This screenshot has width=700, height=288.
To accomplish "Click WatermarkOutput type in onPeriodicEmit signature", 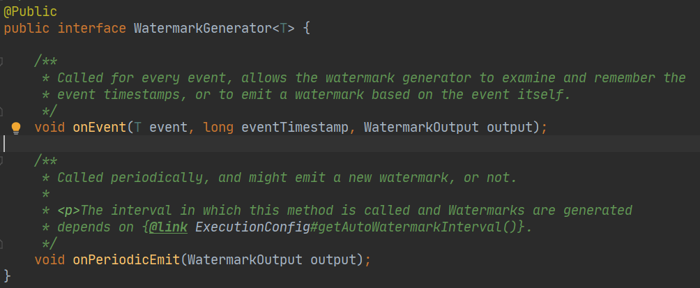I will (x=245, y=260).
